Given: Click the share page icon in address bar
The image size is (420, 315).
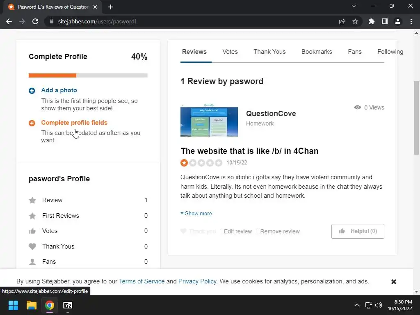Looking at the screenshot, I should (342, 21).
